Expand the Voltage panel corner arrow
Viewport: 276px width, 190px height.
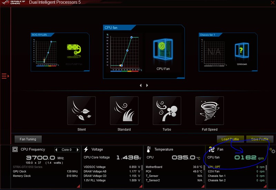140,187
